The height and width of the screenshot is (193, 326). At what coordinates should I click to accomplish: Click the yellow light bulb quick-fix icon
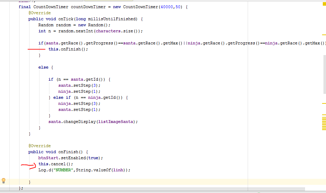4,181
